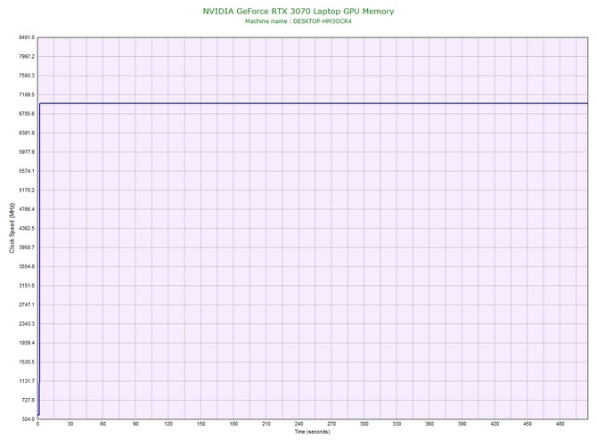The width and height of the screenshot is (597, 447).
Task: Select the 120 seconds time axis label
Action: click(x=168, y=424)
